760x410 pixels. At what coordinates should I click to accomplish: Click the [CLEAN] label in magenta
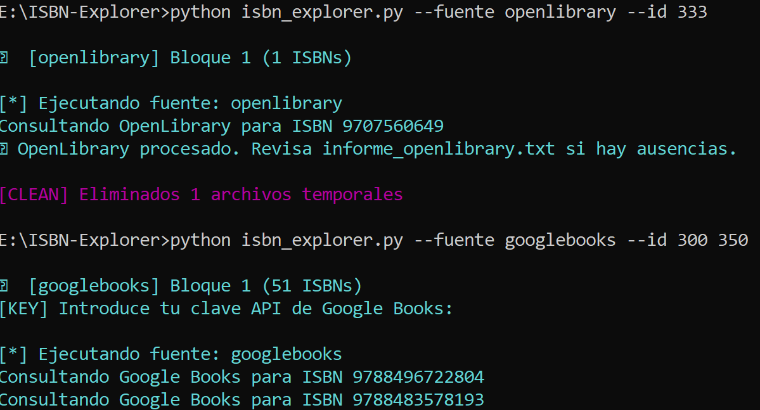pyautogui.click(x=33, y=194)
